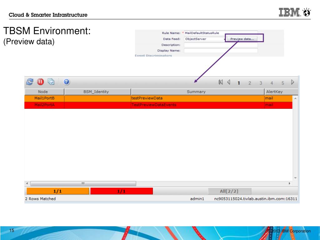Sort by BSM_Identity column header
Image resolution: width=320 pixels, height=240 pixels.
[x=97, y=92]
